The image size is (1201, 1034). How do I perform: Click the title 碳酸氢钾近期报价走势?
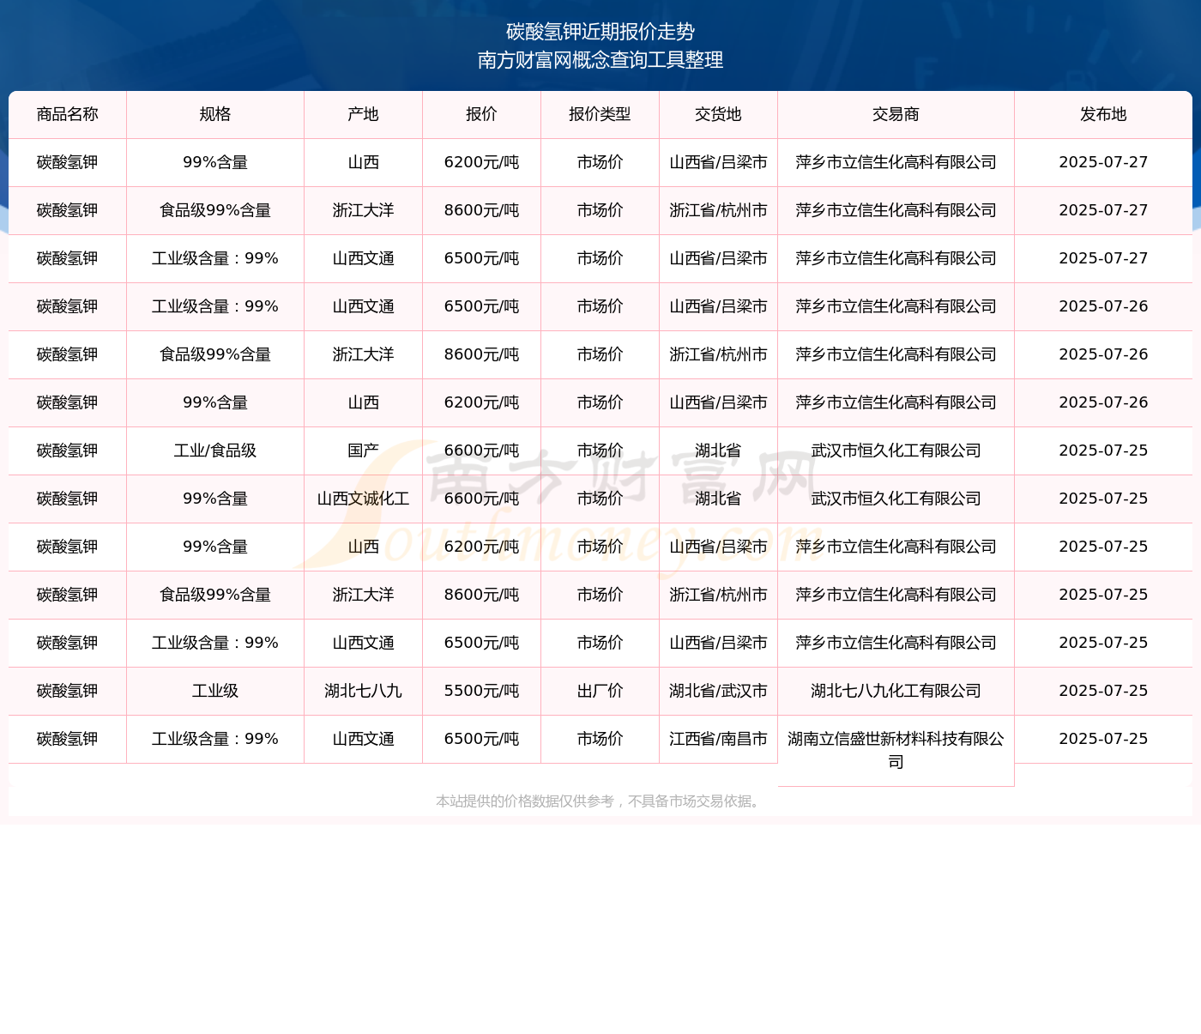tap(600, 32)
